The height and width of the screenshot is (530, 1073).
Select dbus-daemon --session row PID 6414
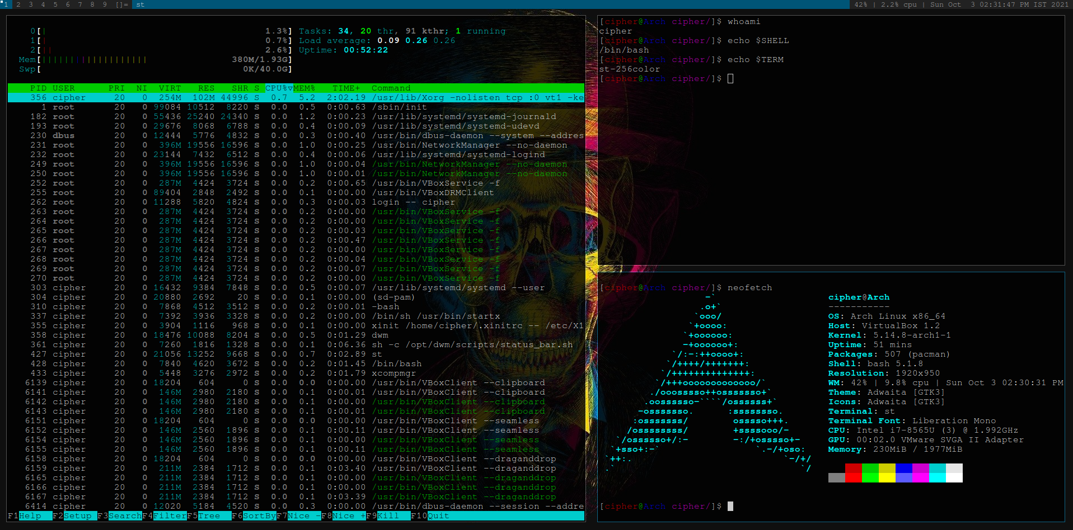(296, 507)
